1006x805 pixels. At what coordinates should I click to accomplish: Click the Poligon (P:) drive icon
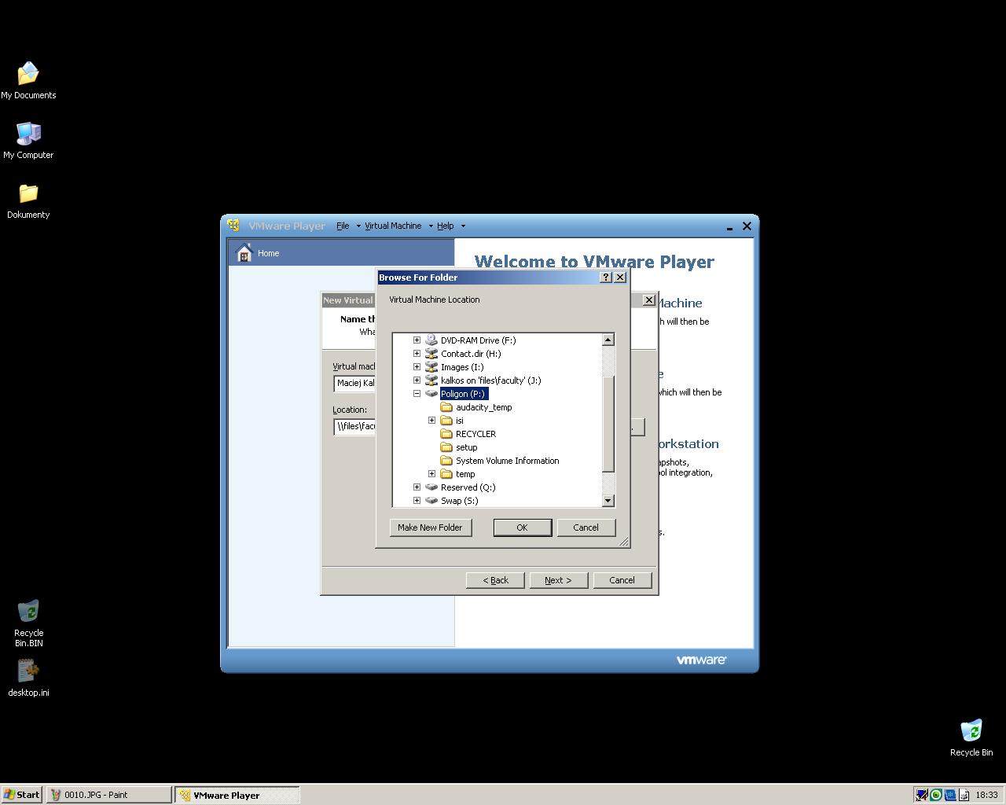(x=431, y=394)
